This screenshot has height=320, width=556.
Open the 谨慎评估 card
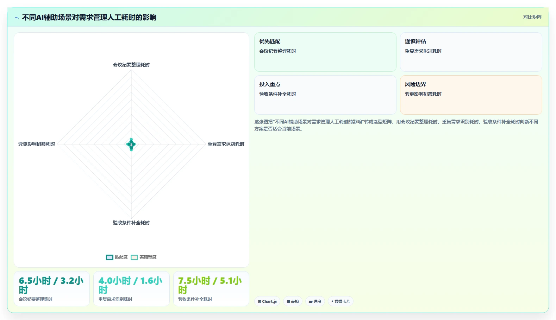(471, 52)
